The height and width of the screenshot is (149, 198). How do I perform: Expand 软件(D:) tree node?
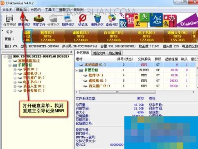(15, 69)
